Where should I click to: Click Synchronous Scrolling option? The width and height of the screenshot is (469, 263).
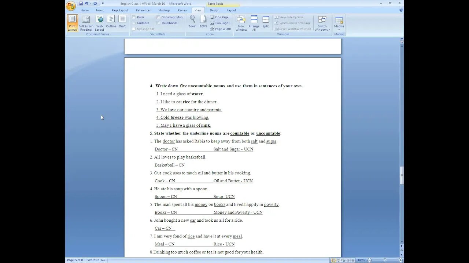292,23
